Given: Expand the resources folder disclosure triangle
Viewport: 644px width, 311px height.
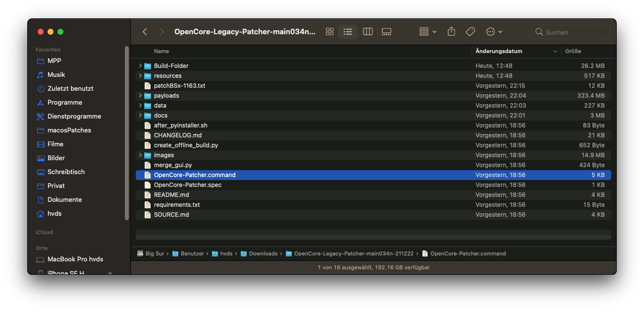Looking at the screenshot, I should click(140, 76).
